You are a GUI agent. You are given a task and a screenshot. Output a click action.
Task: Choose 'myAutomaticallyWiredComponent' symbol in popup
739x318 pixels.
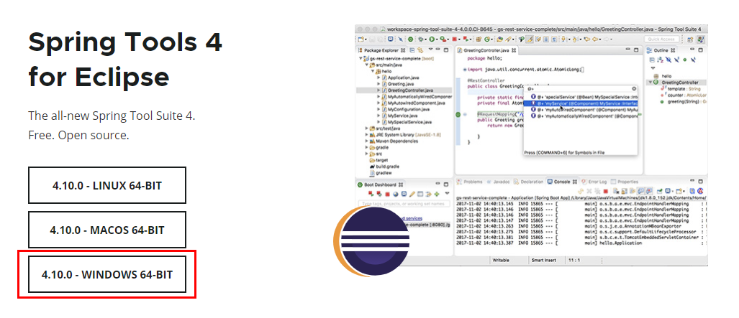[584, 116]
